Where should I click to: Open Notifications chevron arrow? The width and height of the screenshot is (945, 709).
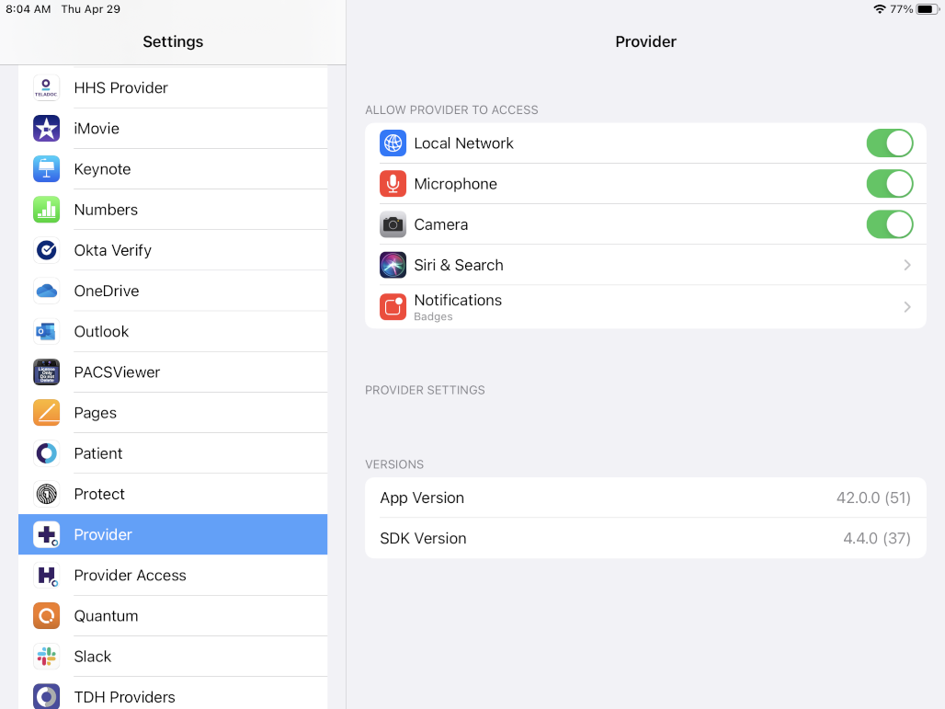pos(907,307)
